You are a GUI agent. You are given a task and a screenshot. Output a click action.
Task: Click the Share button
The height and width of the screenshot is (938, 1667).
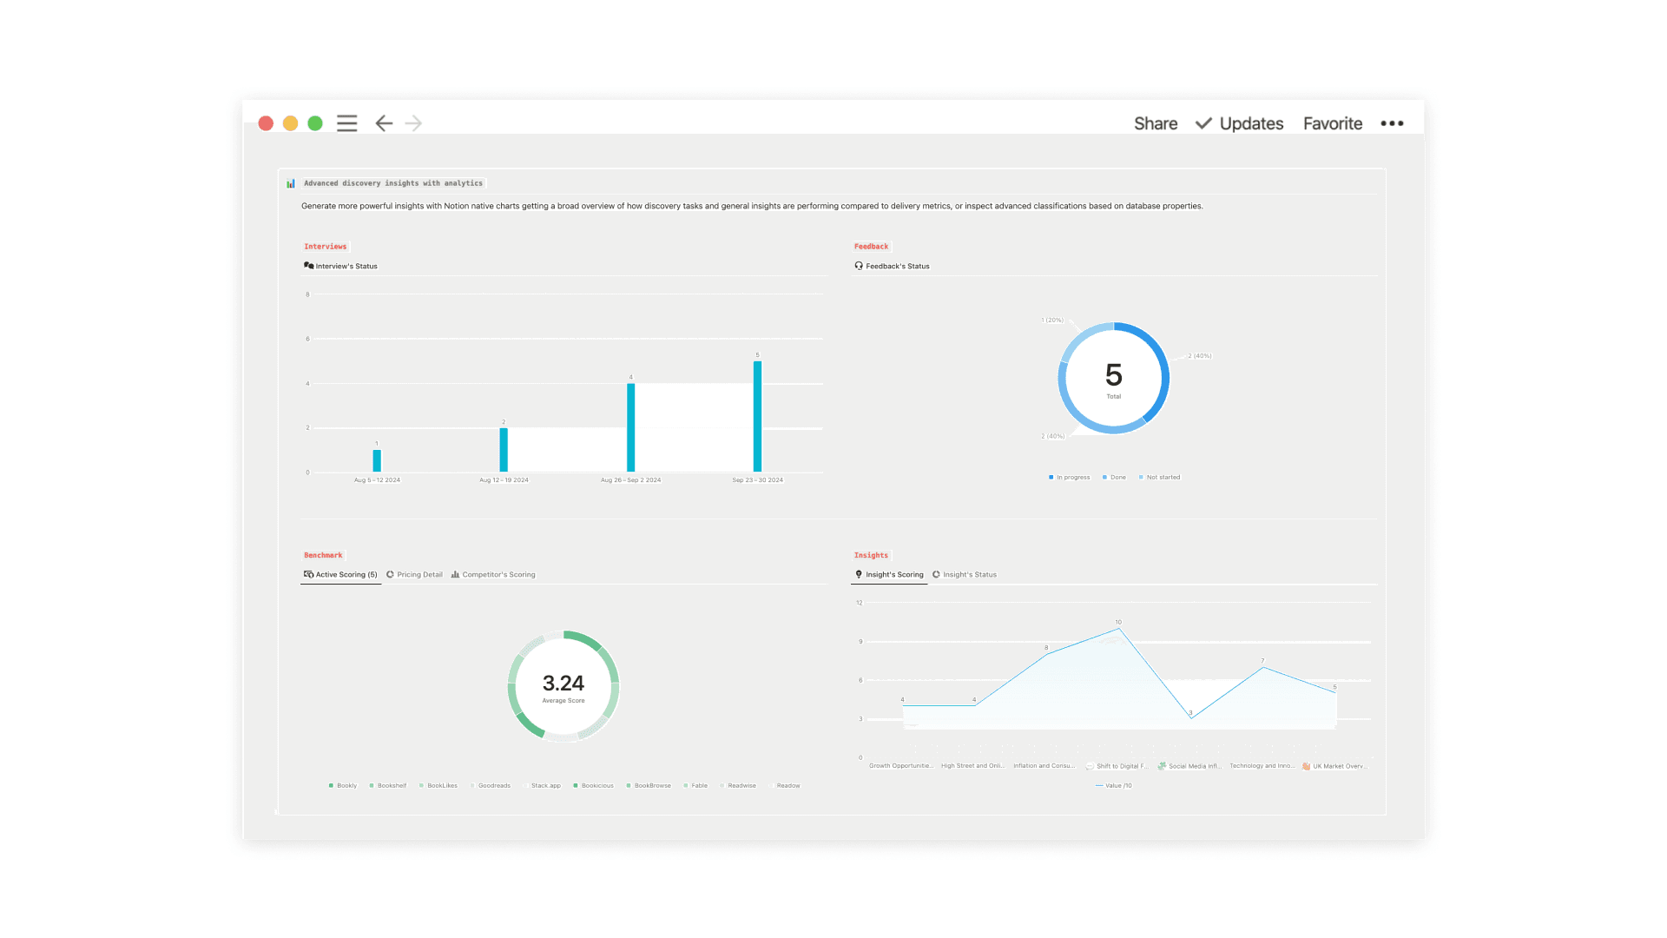click(x=1156, y=123)
